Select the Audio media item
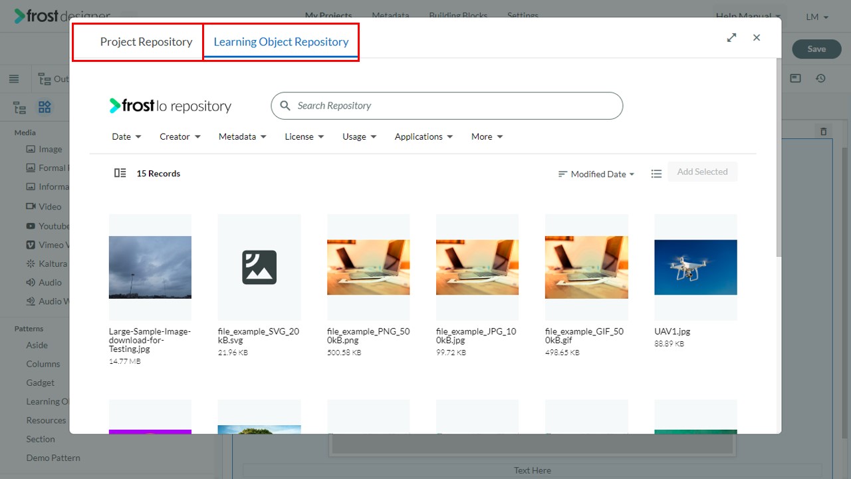The image size is (851, 479). [x=44, y=283]
